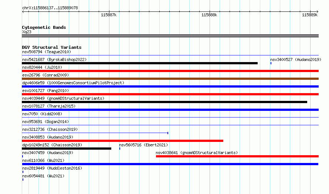Open the esv26796 (Conrad2009) label

pyautogui.click(x=45, y=75)
